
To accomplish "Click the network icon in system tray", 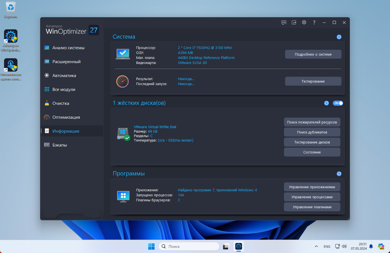I will point(337,247).
